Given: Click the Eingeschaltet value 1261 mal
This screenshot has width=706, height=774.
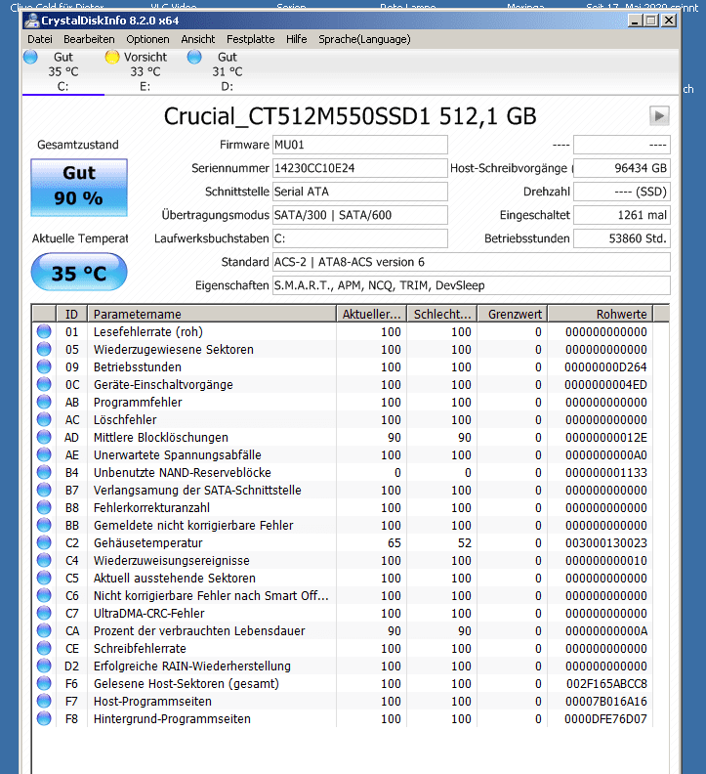Looking at the screenshot, I should [622, 215].
